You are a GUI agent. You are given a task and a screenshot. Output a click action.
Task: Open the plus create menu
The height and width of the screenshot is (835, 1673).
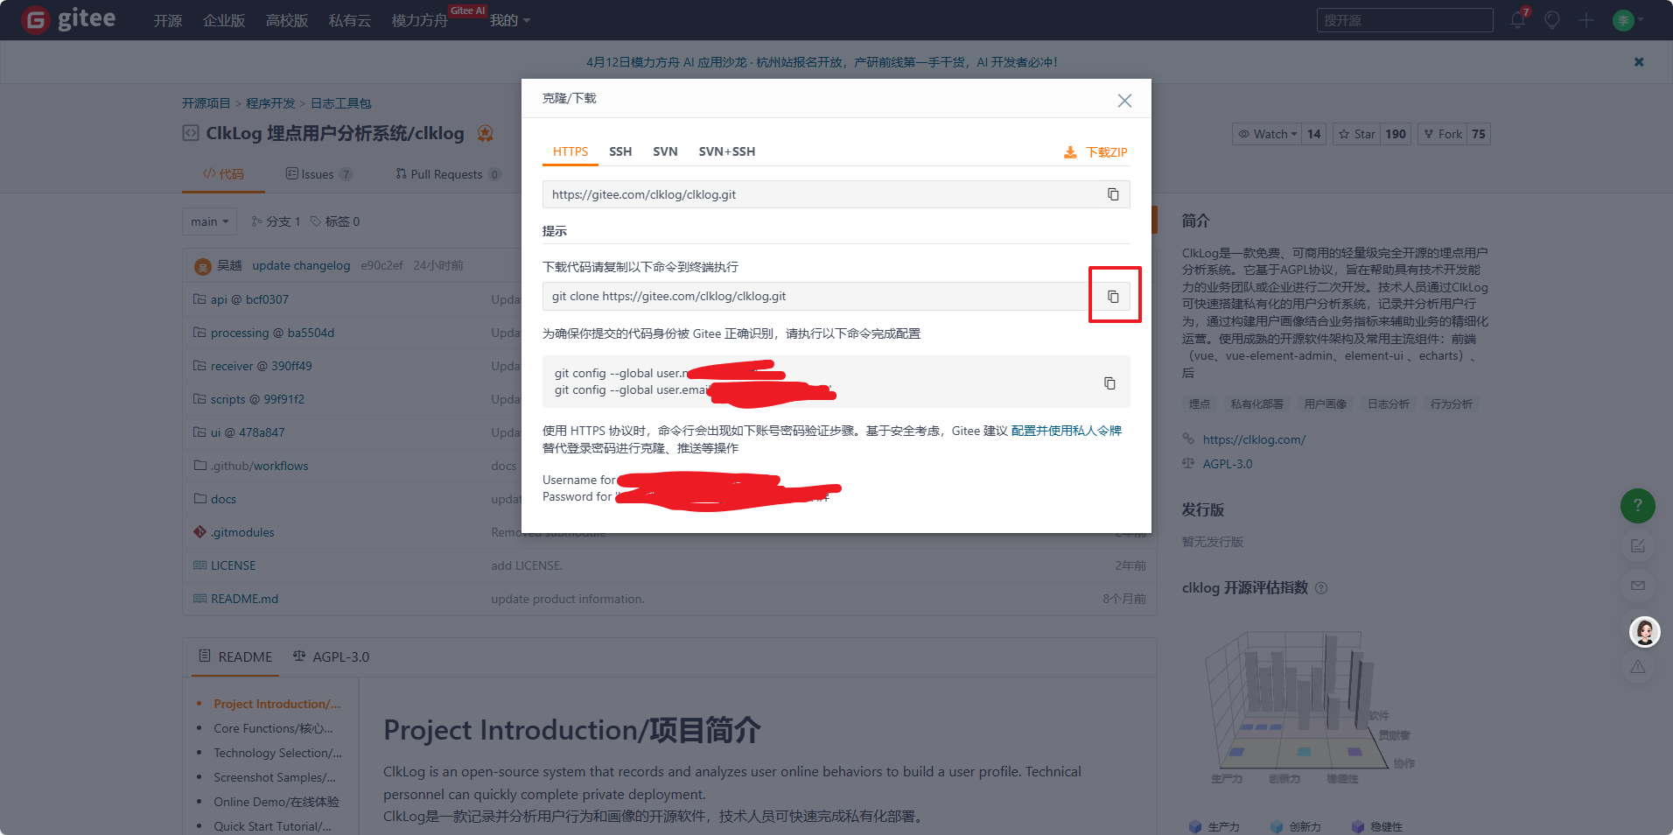click(x=1586, y=20)
